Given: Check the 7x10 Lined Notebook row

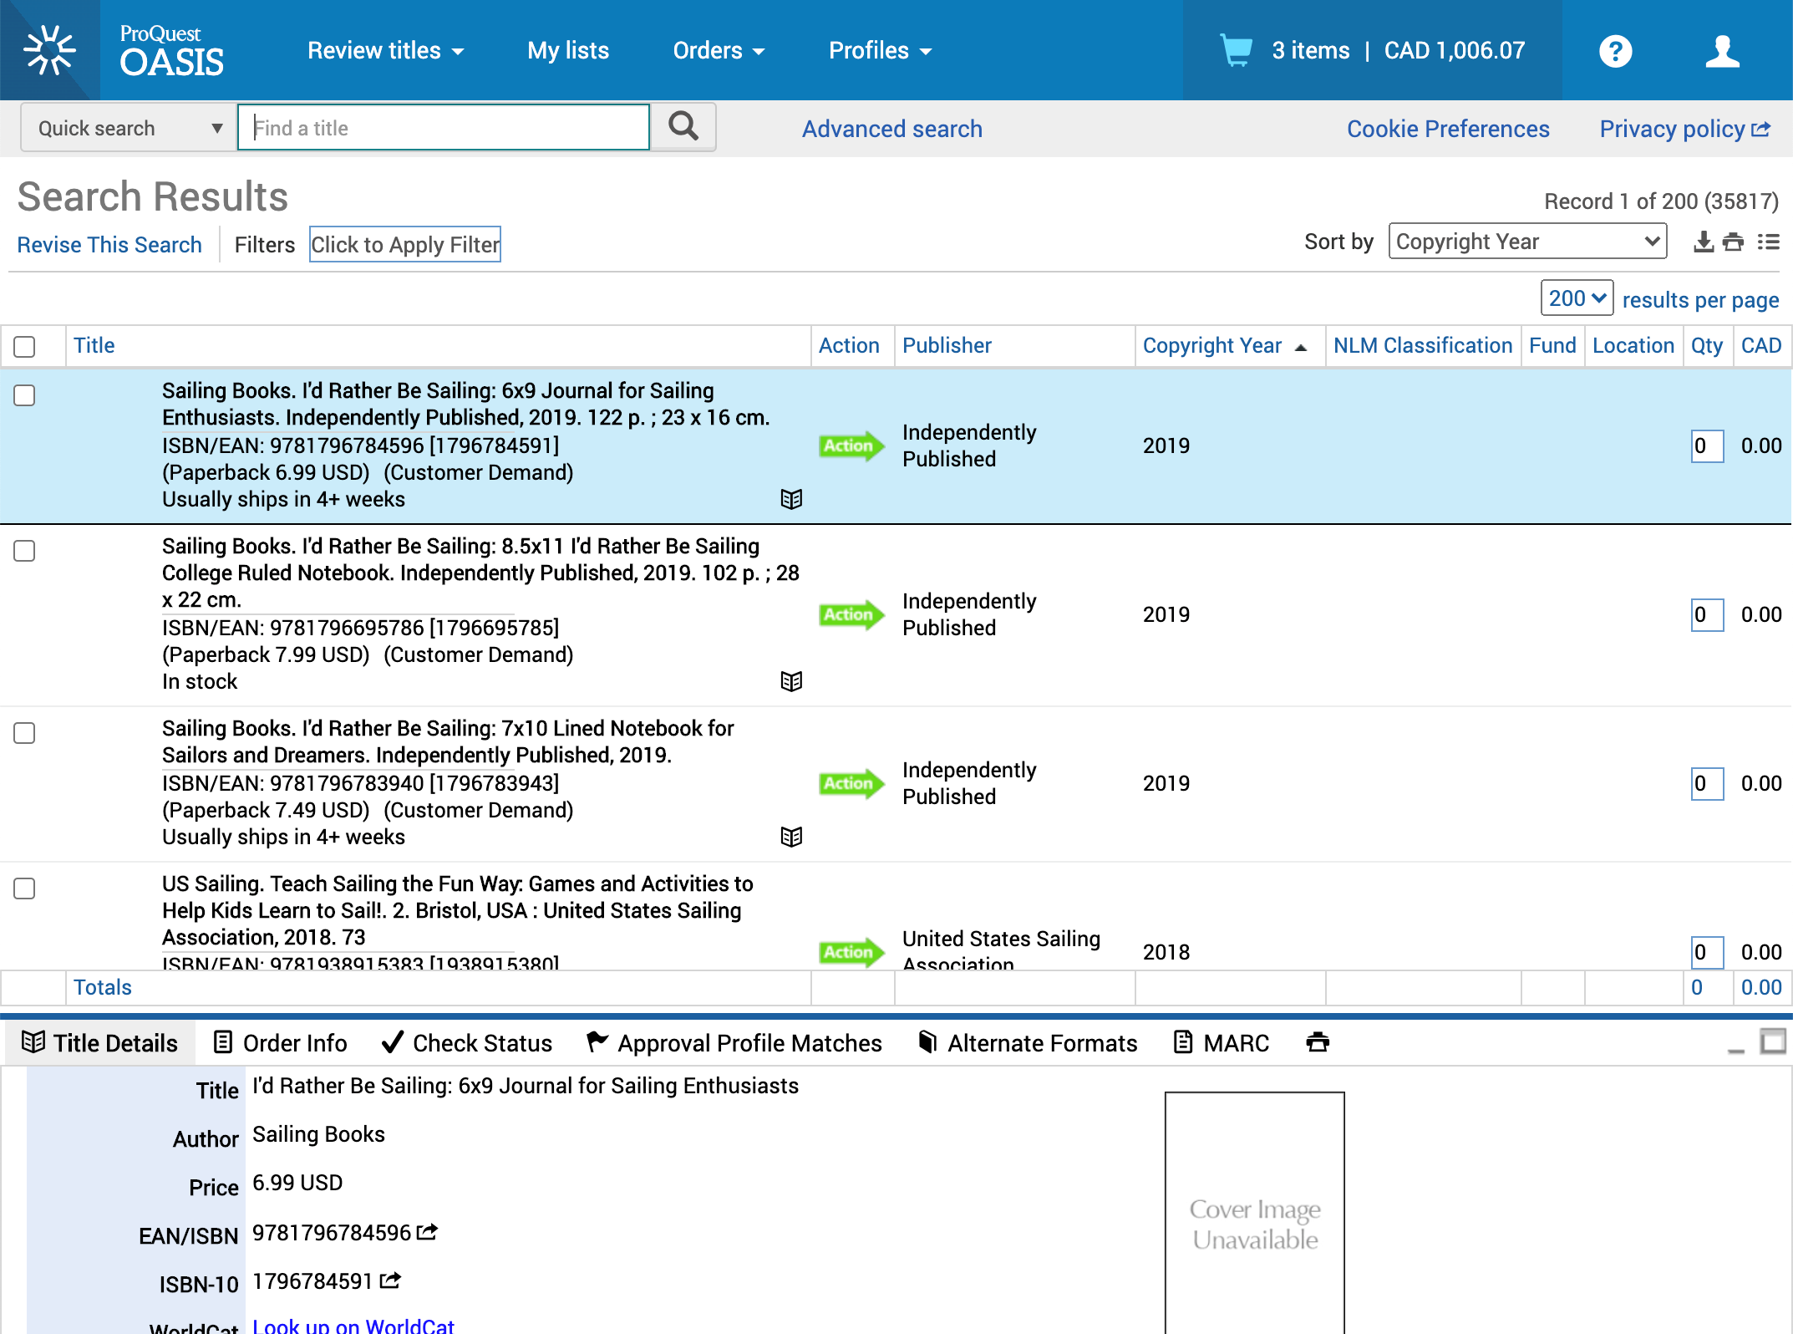Looking at the screenshot, I should pos(24,733).
